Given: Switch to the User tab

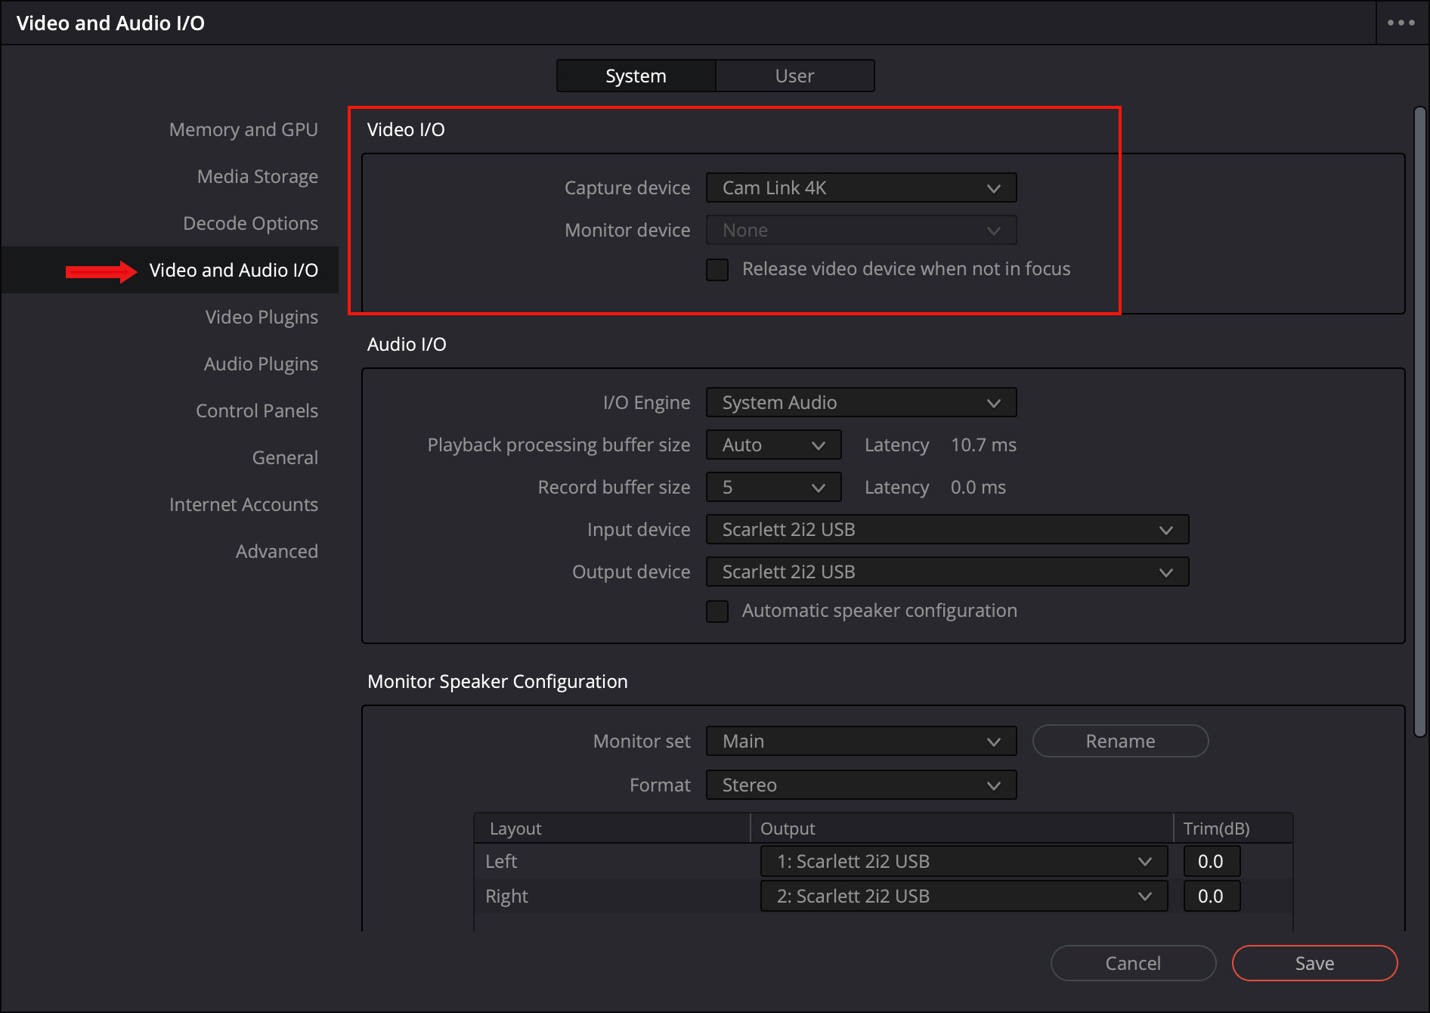Looking at the screenshot, I should point(794,76).
